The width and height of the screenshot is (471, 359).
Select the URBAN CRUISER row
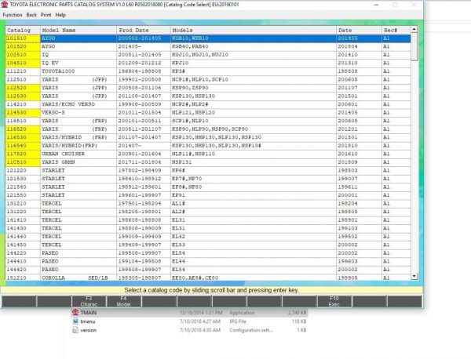[208, 154]
